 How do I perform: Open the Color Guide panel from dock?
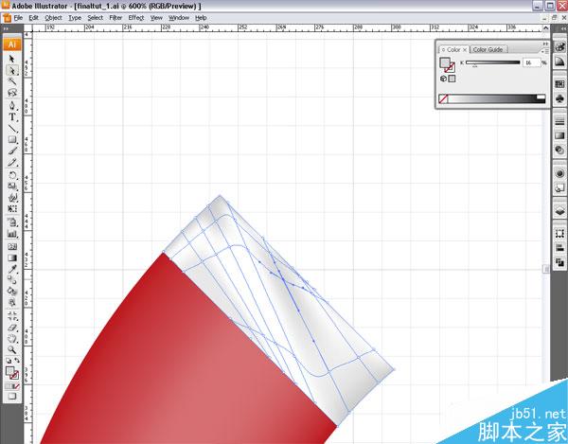pyautogui.click(x=559, y=62)
